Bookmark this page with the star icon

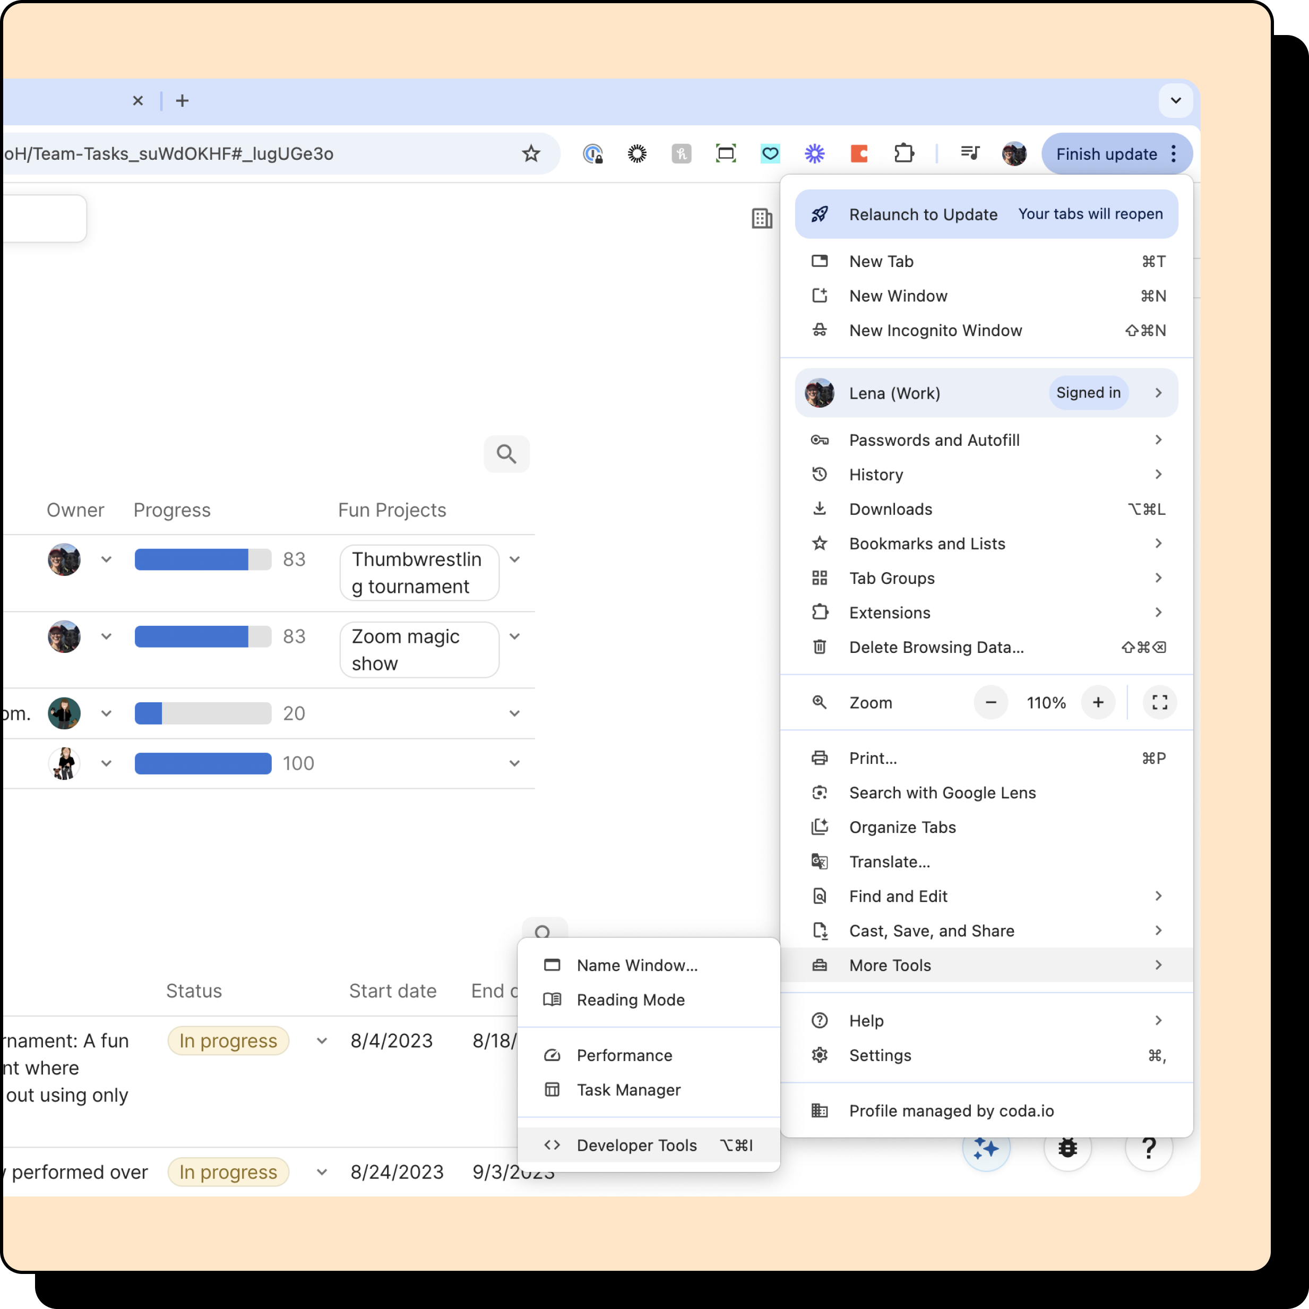click(530, 154)
